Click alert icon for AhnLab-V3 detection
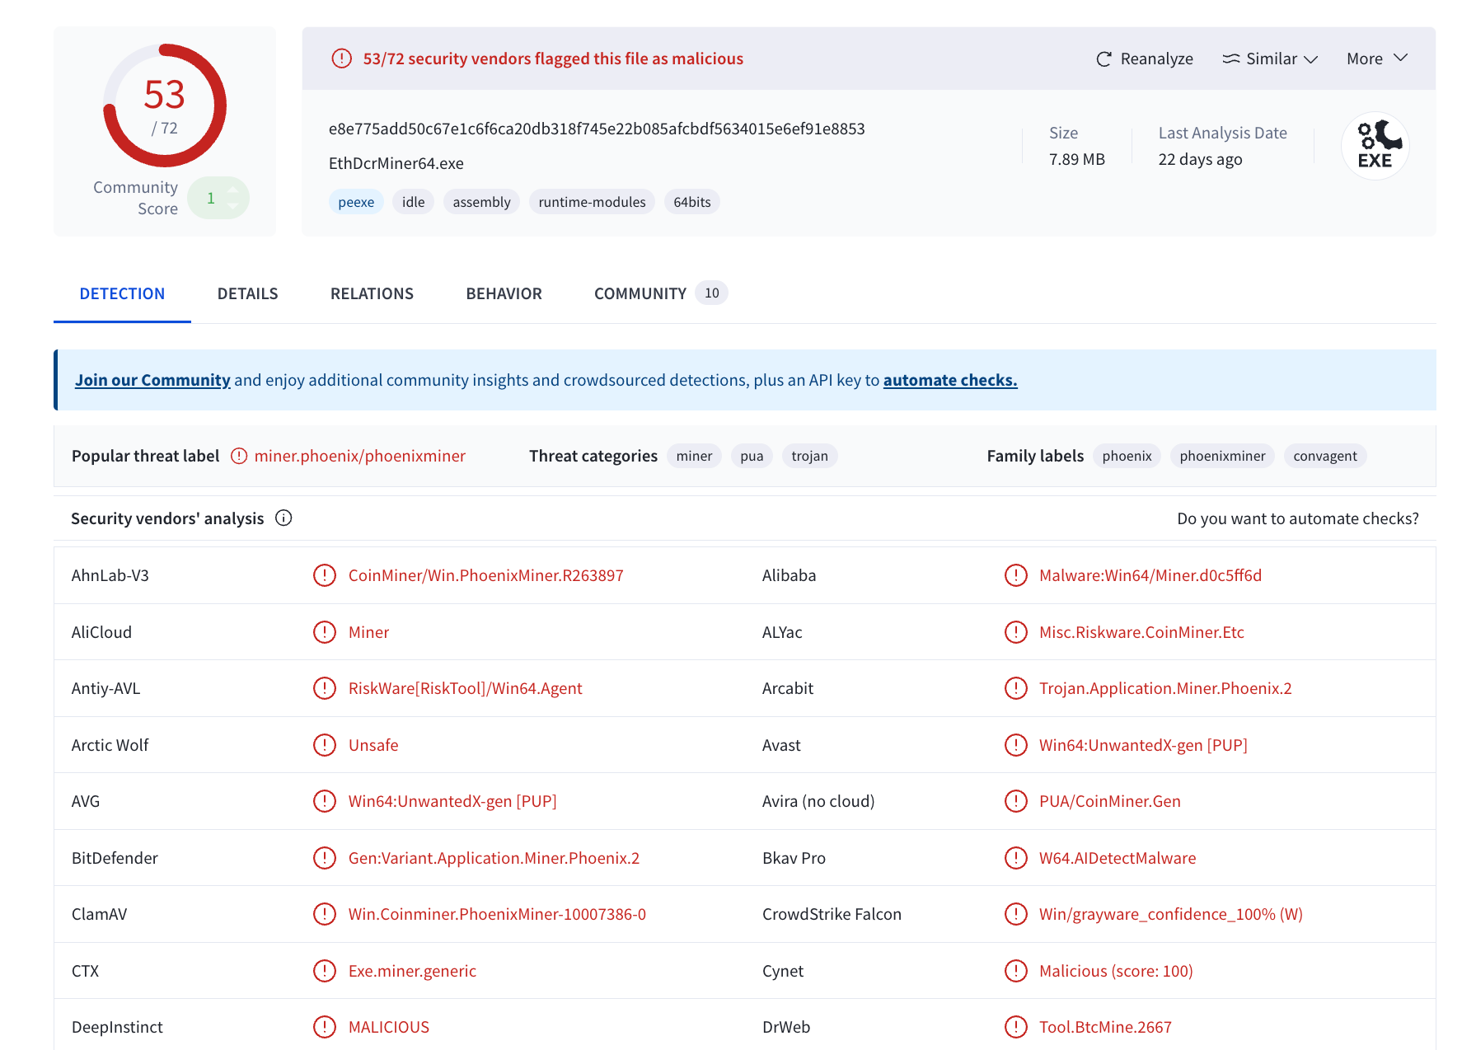The image size is (1462, 1050). [x=325, y=575]
